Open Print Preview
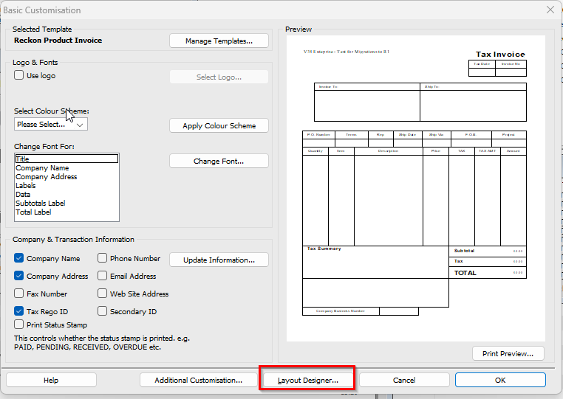Viewport: 563px width, 399px height. [x=508, y=354]
